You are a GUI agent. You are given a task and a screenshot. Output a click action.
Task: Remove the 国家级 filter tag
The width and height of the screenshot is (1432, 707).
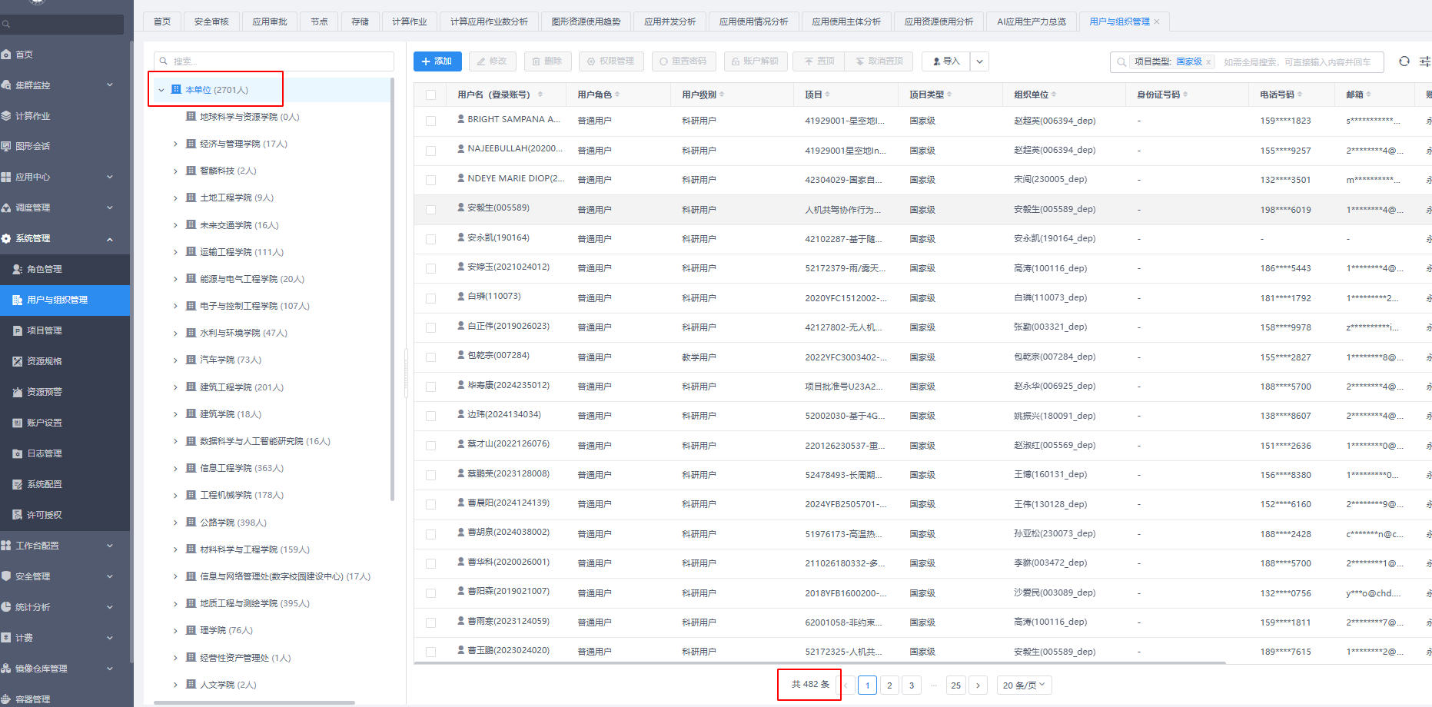[1208, 62]
